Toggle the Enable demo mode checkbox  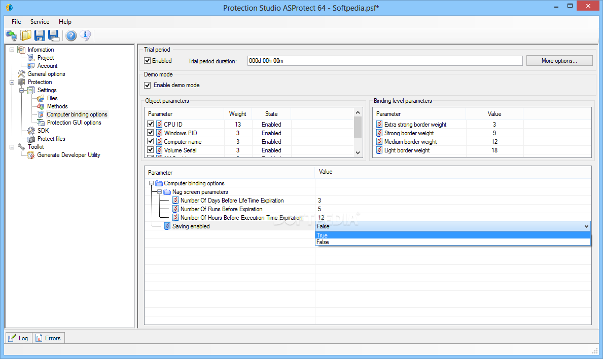(147, 85)
